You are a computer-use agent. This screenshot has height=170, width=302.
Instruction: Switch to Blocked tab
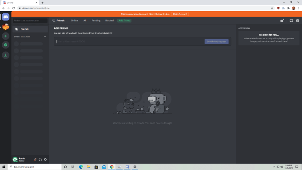click(109, 20)
